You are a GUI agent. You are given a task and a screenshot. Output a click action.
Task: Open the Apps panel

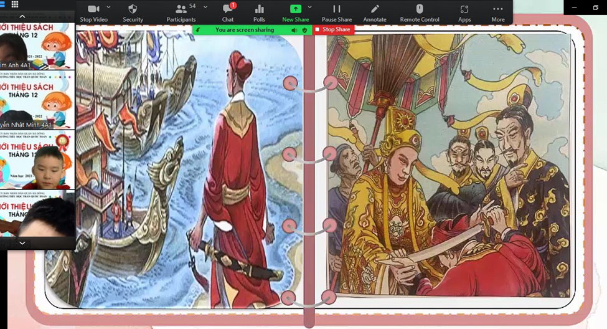464,13
